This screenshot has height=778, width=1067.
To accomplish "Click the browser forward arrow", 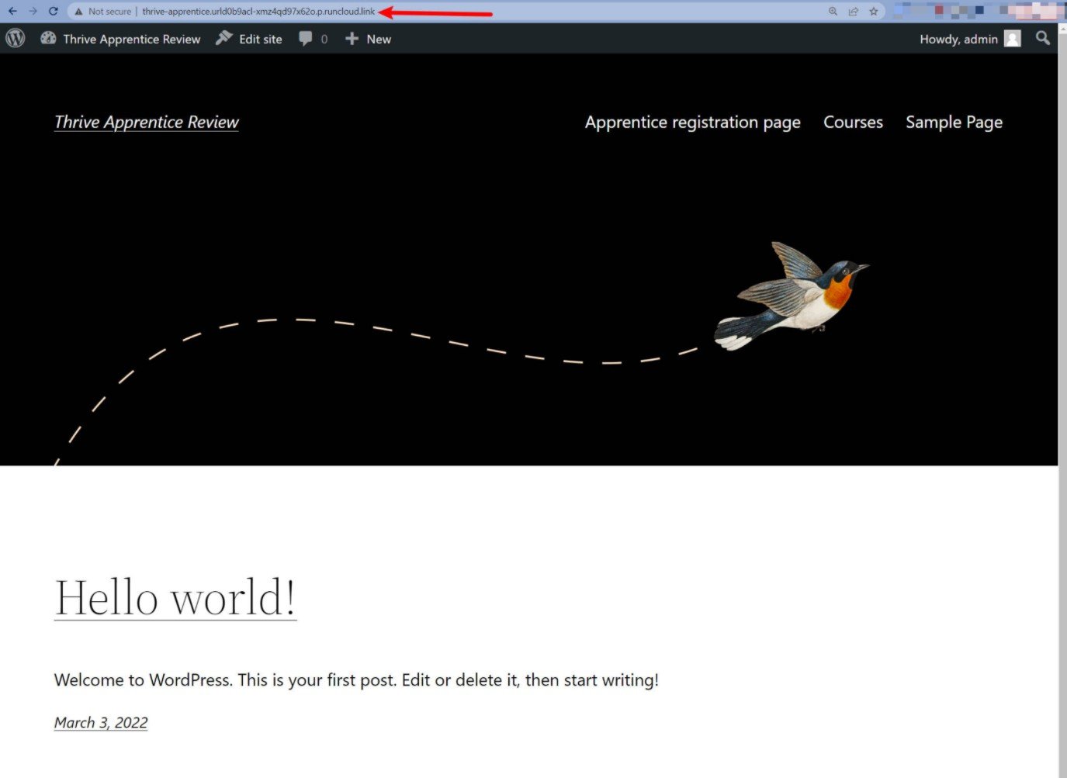I will point(33,12).
